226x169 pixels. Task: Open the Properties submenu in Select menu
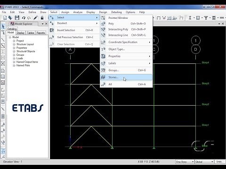[126, 56]
